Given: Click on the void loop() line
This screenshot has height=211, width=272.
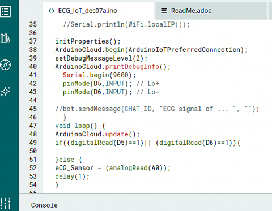Looking at the screenshot, I should [x=80, y=126].
